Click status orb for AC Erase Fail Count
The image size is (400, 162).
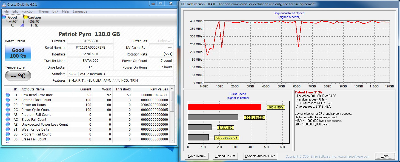tap(8, 119)
